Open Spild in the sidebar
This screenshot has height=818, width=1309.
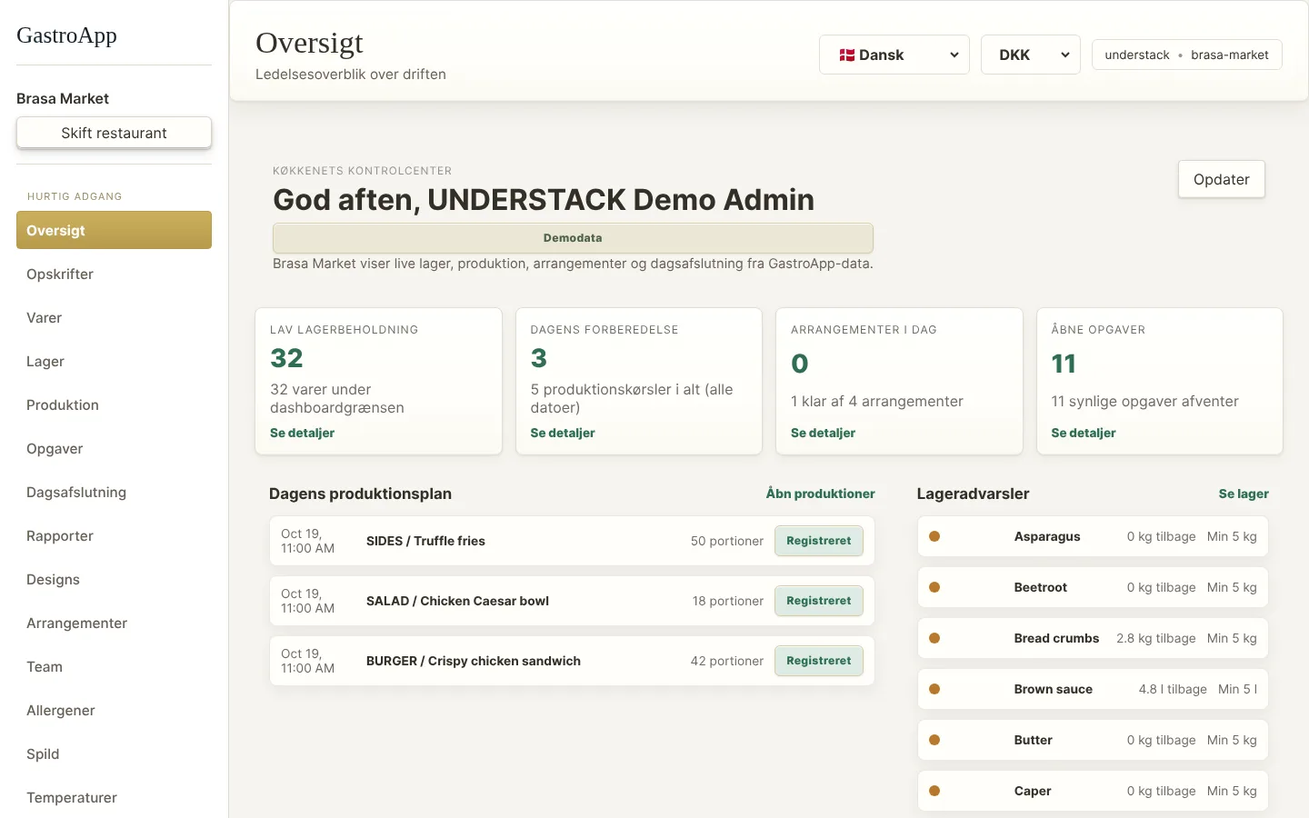pos(114,753)
